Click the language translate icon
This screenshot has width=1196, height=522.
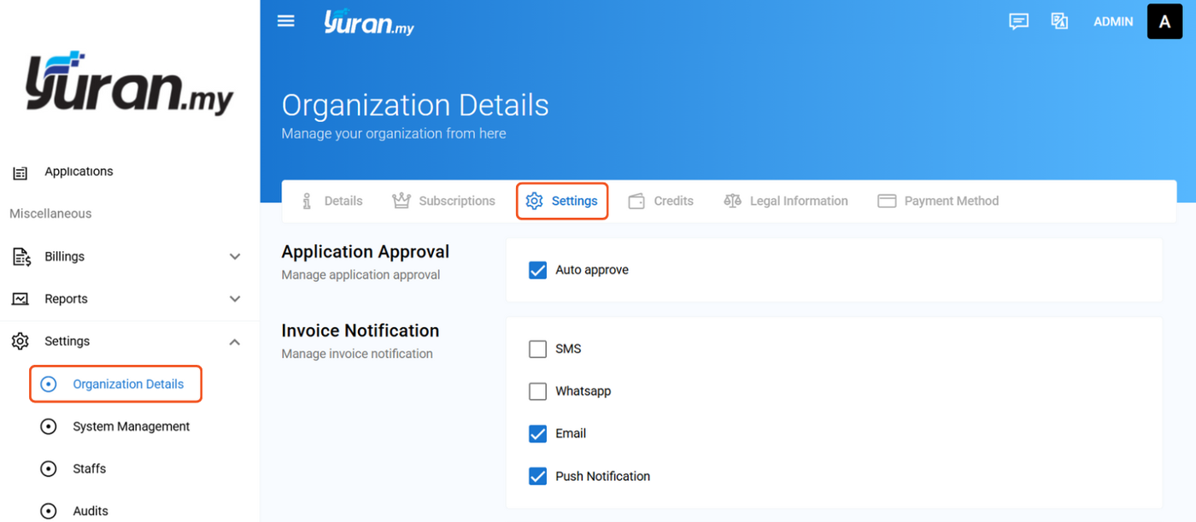(1060, 22)
